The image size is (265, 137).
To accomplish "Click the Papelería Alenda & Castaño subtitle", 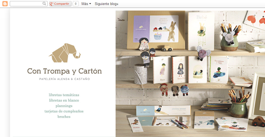I will click(x=64, y=79).
